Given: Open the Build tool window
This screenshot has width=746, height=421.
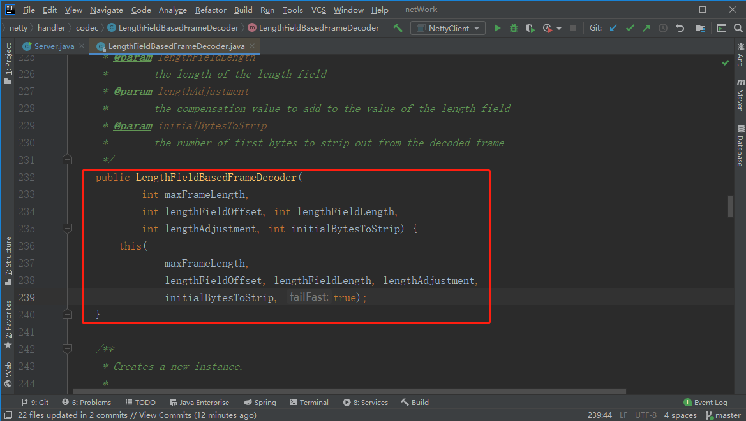Looking at the screenshot, I should (415, 403).
